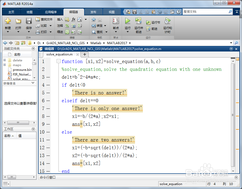Click the Print button
Viewport: 242px width, 189px height.
click(41, 32)
